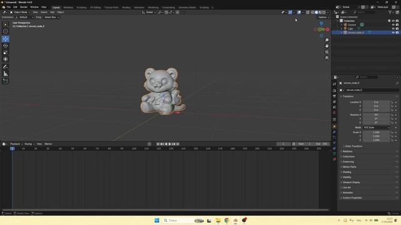Click the viewport zoom magnifier icon

(x=327, y=40)
